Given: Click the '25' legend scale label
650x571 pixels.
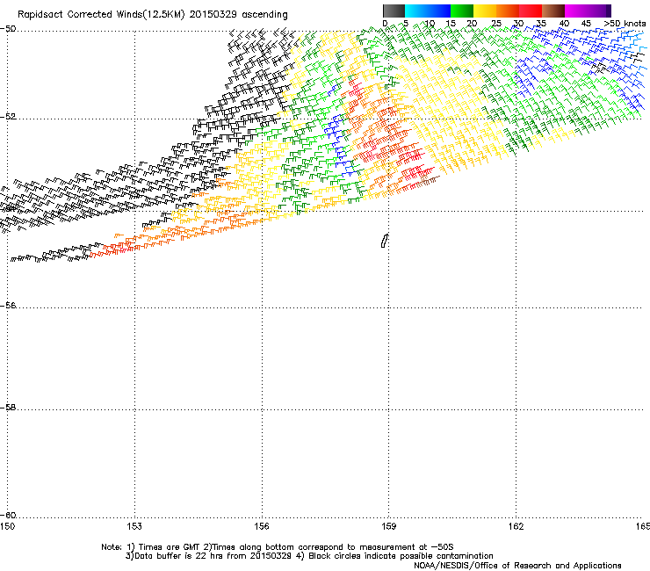Looking at the screenshot, I should 496,24.
